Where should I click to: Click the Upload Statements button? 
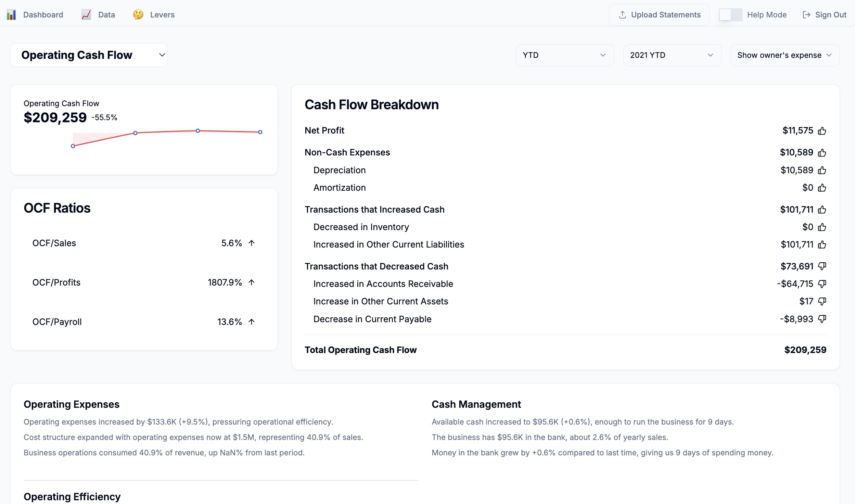[659, 15]
